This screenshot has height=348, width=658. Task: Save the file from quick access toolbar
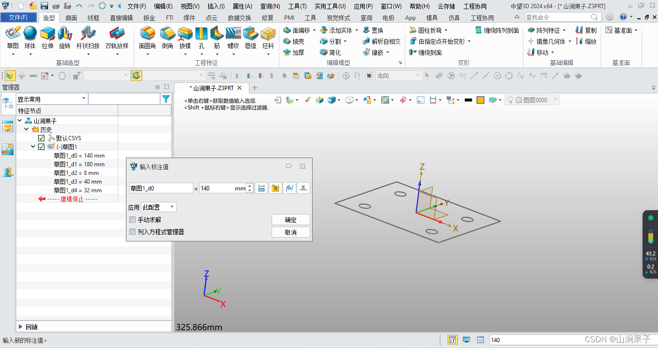point(44,6)
